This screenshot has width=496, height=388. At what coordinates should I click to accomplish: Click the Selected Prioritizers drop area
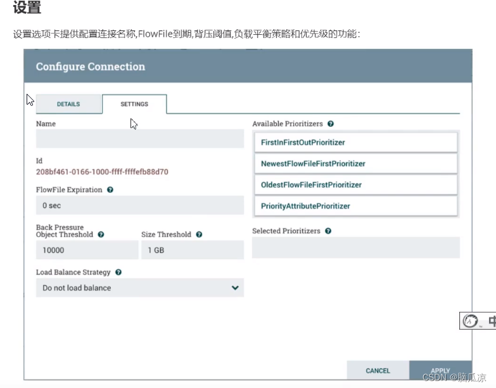click(x=356, y=247)
